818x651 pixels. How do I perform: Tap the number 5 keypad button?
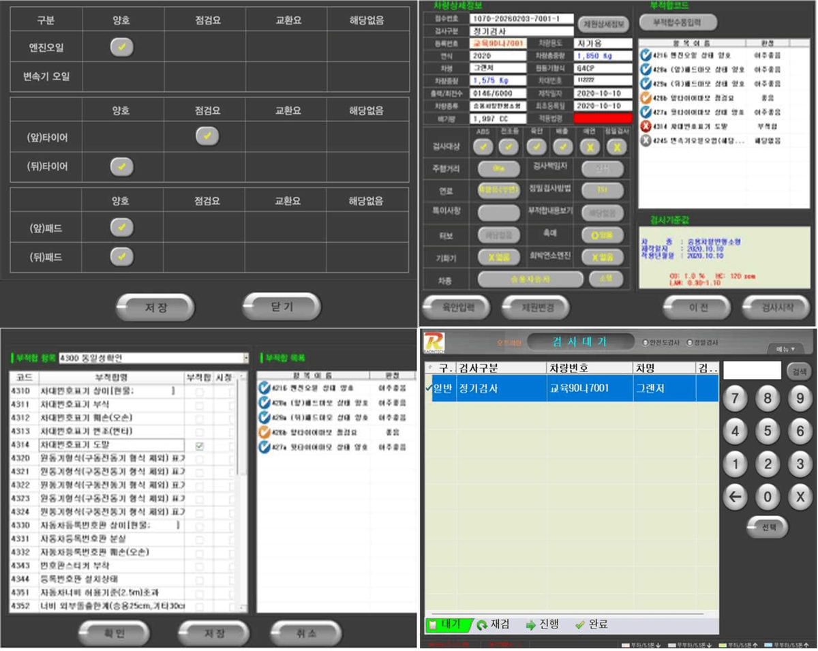tap(768, 431)
